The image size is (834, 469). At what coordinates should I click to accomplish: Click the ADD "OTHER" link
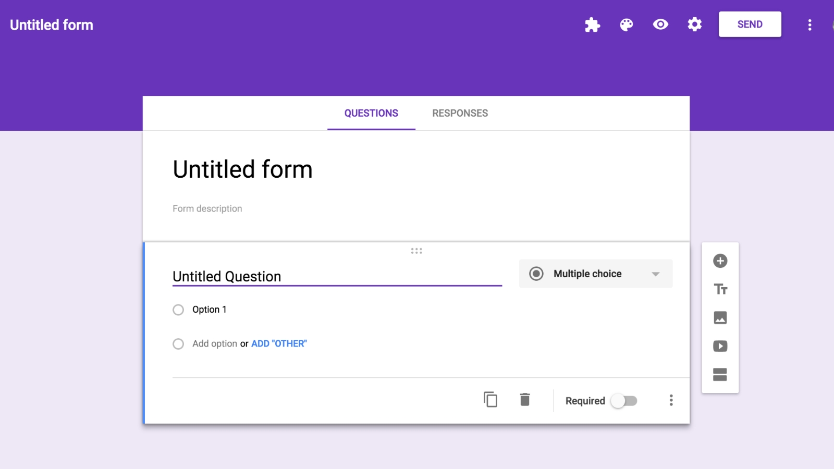point(279,344)
